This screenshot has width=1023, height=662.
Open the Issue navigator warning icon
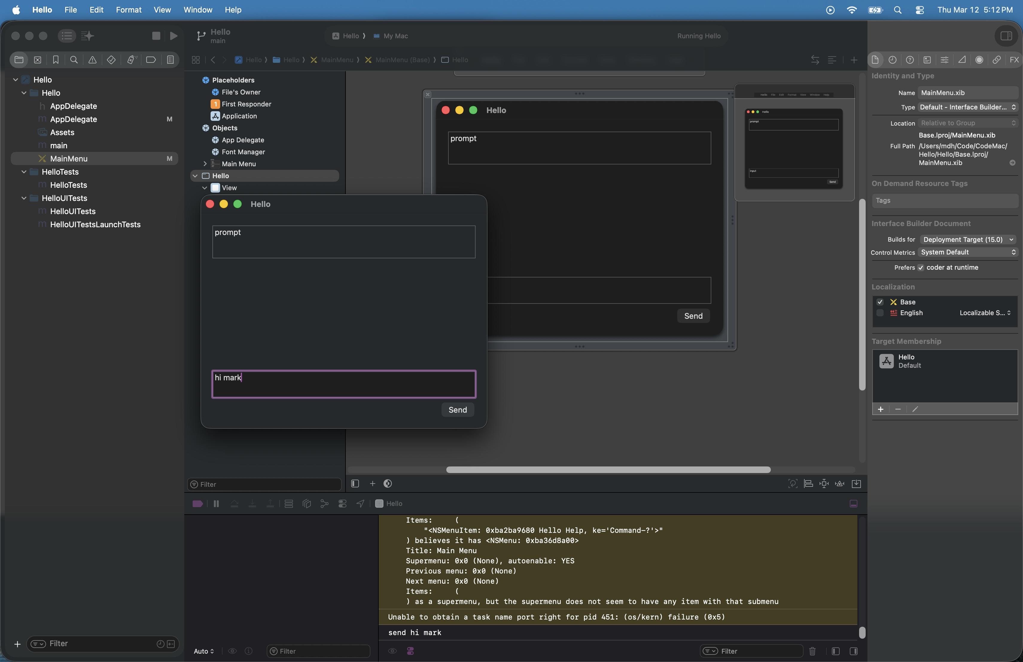coord(92,60)
